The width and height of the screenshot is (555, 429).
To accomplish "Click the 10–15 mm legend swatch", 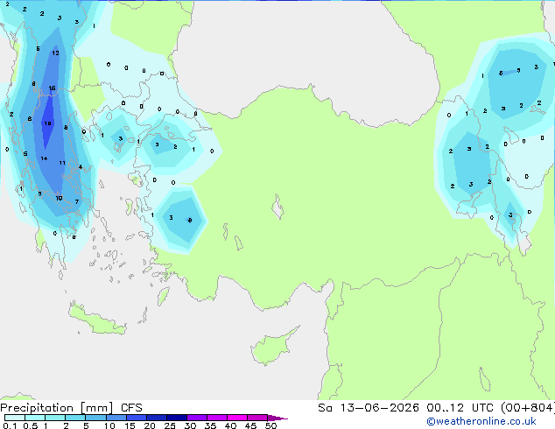I will (x=116, y=418).
